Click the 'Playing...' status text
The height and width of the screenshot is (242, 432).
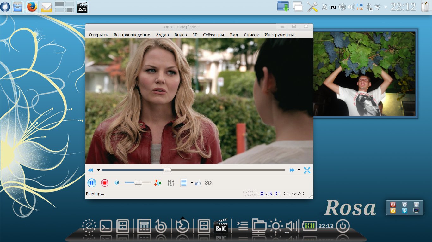tap(95, 194)
